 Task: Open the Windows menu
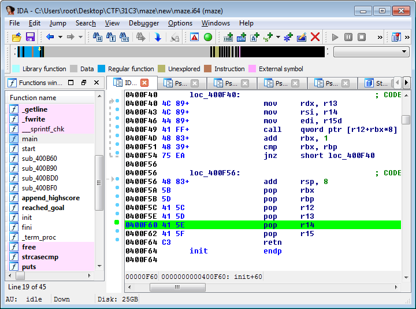pos(216,23)
